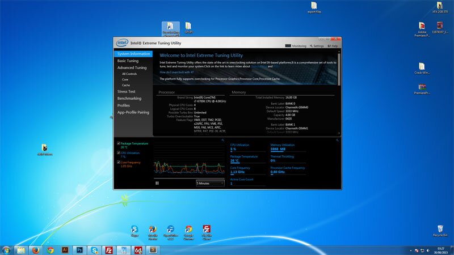Open the Windows Start menu
The height and width of the screenshot is (255, 454).
6,250
